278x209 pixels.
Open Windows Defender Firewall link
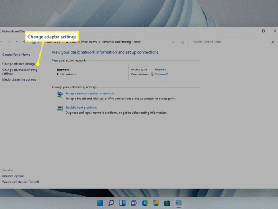(20, 182)
